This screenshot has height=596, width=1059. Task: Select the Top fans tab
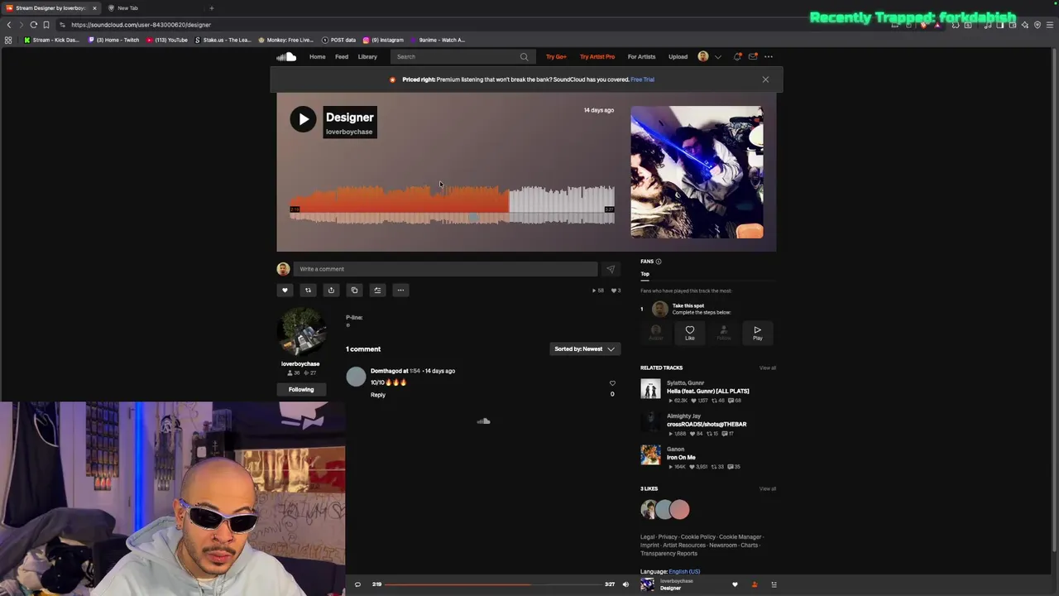(645, 274)
